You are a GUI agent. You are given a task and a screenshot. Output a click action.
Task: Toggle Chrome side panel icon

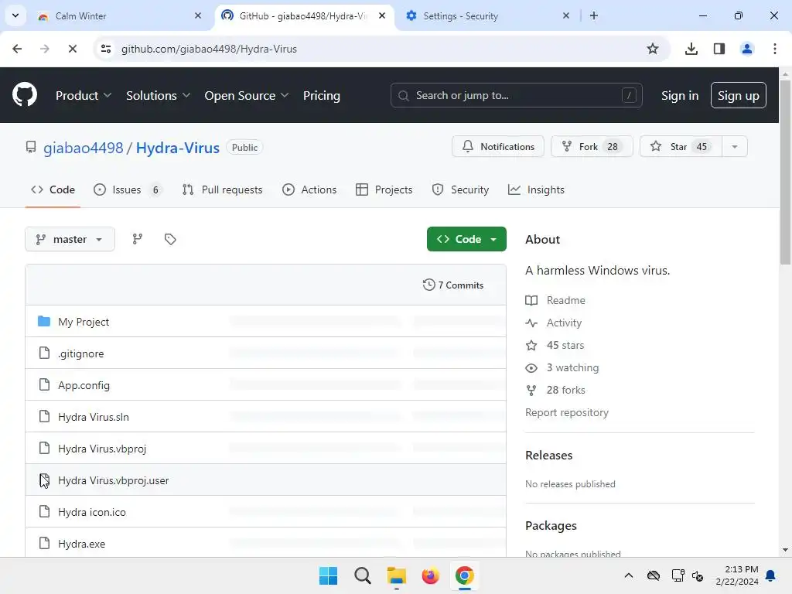pos(719,49)
